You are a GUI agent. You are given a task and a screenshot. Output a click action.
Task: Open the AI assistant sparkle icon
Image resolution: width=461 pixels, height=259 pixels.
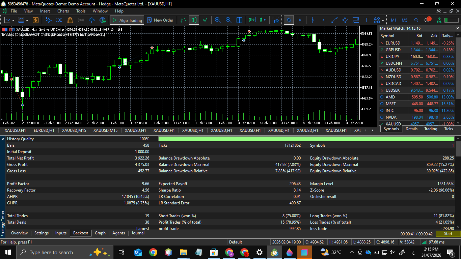point(48,20)
